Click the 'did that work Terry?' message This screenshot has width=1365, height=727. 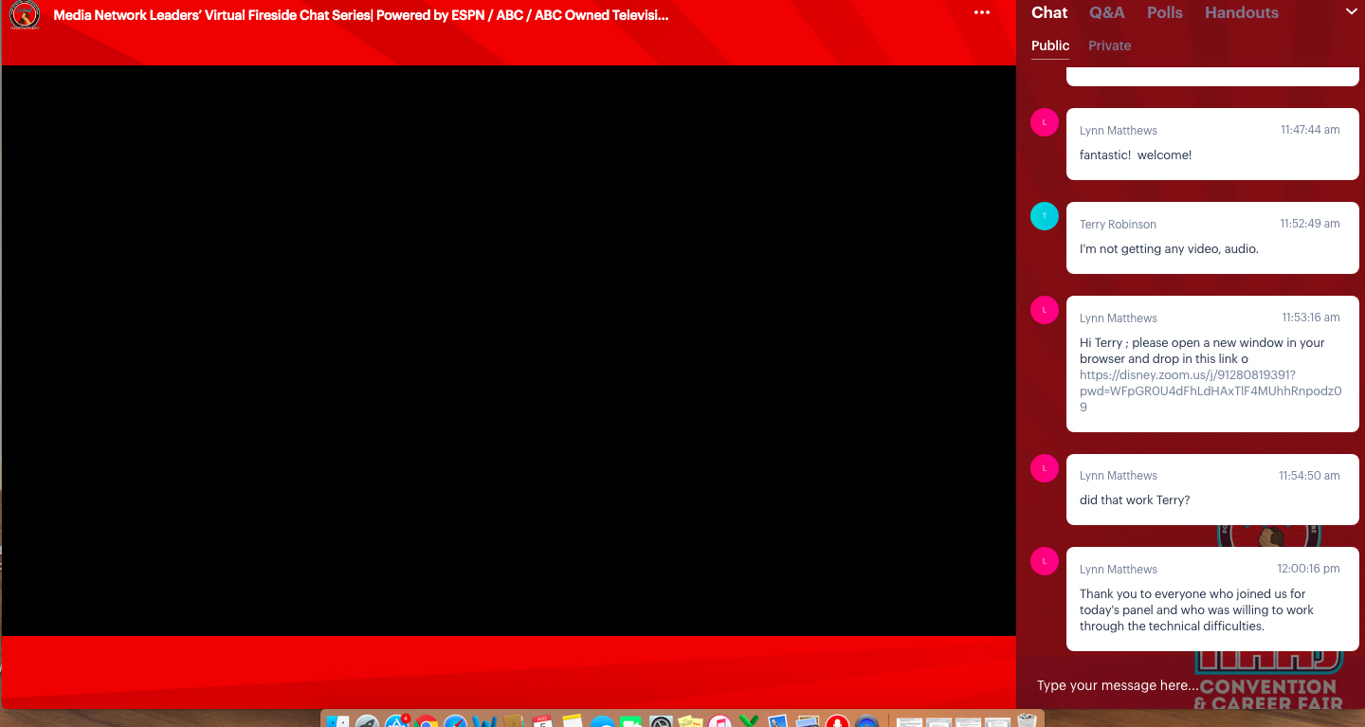pyautogui.click(x=1134, y=500)
